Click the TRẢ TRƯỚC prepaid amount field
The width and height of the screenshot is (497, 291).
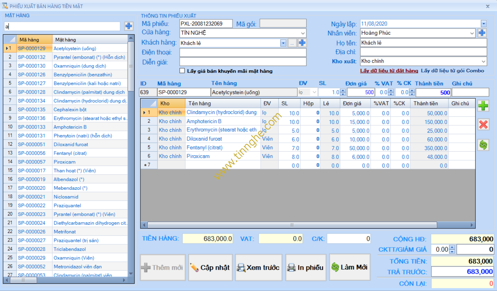462,272
